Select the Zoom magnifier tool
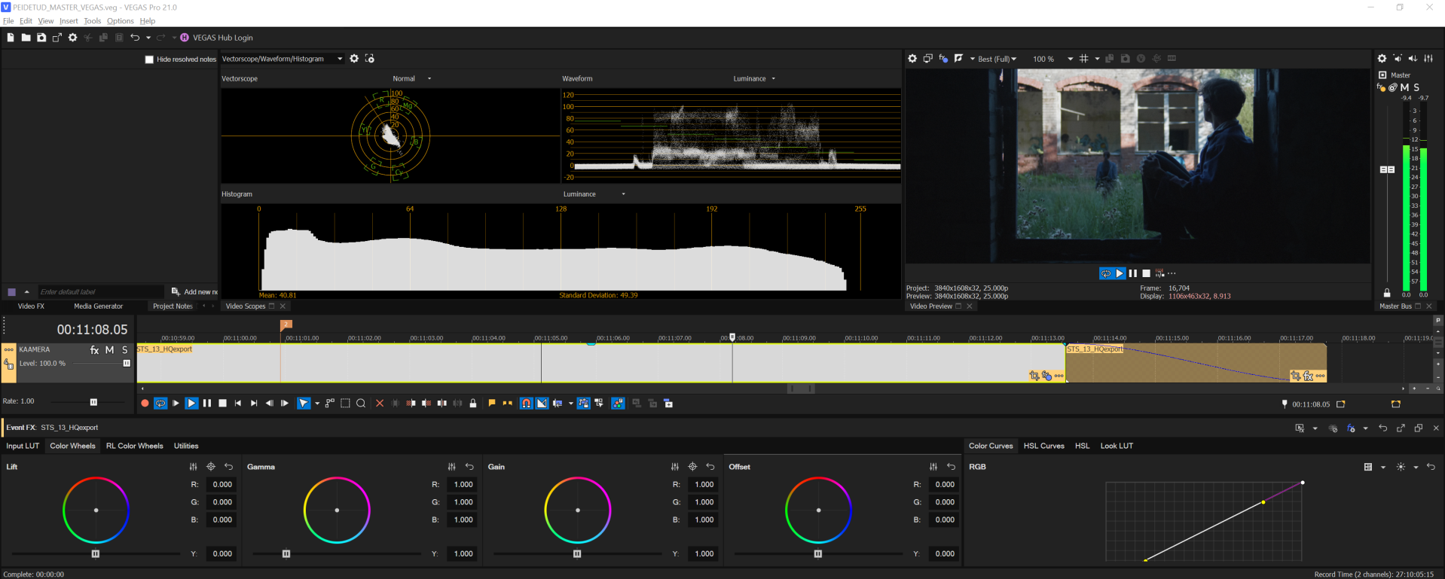The image size is (1445, 579). [x=361, y=404]
